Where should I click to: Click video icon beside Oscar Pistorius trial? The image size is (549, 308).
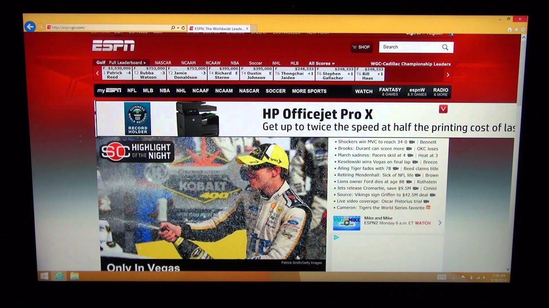(426, 201)
